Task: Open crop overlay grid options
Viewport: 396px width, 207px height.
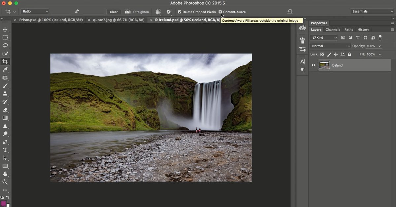Action: [158, 12]
